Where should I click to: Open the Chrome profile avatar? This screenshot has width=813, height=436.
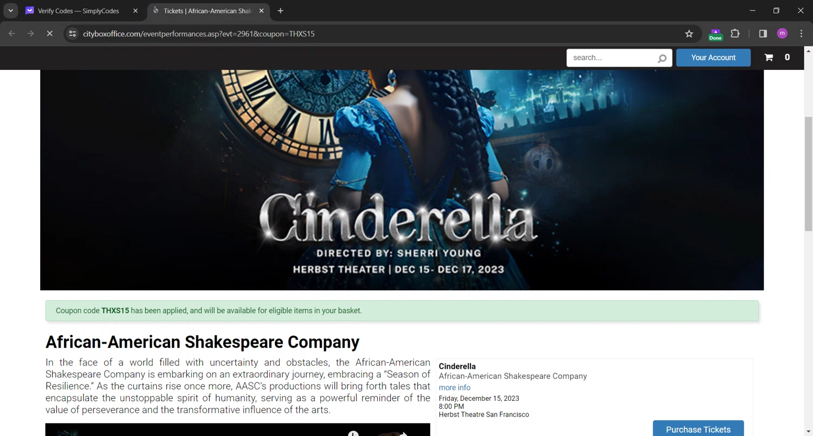[x=782, y=34]
